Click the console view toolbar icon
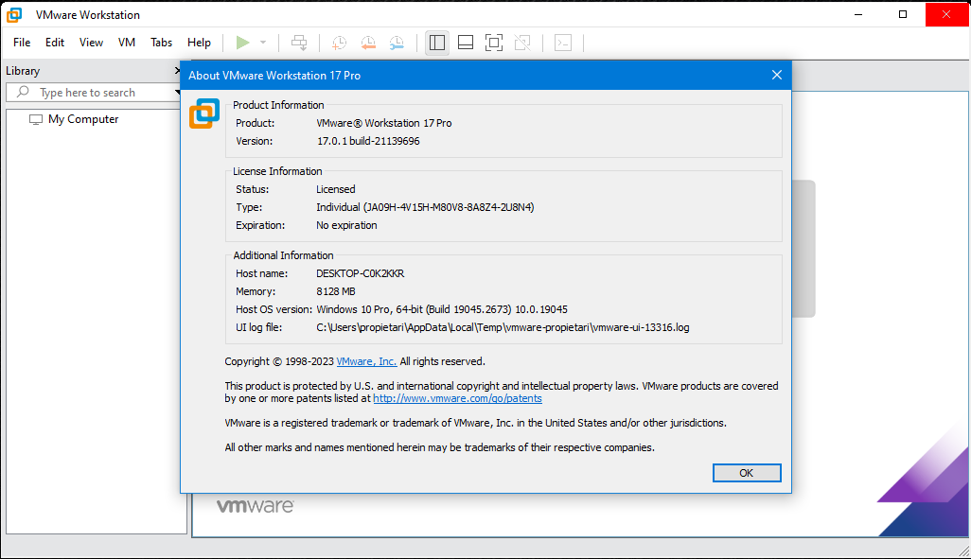 coord(563,43)
